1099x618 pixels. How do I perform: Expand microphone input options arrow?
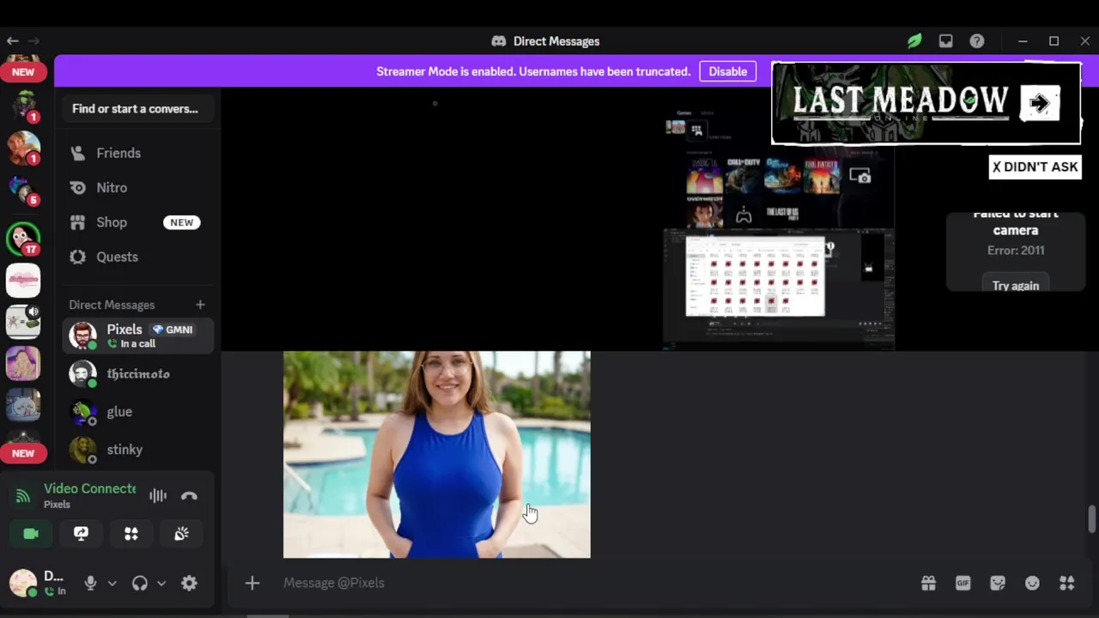coord(112,584)
